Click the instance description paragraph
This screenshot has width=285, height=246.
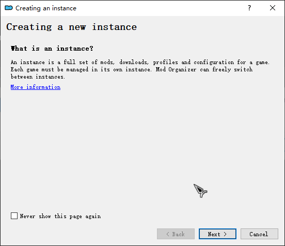(x=140, y=69)
